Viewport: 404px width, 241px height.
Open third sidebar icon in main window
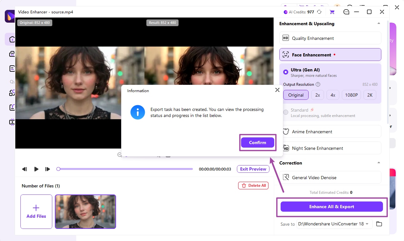(12, 69)
